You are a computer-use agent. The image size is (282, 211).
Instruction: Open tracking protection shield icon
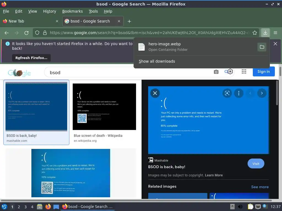pos(37,33)
